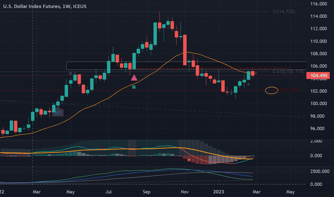Click the bright red down arrow in the MACD pane

coord(189,160)
